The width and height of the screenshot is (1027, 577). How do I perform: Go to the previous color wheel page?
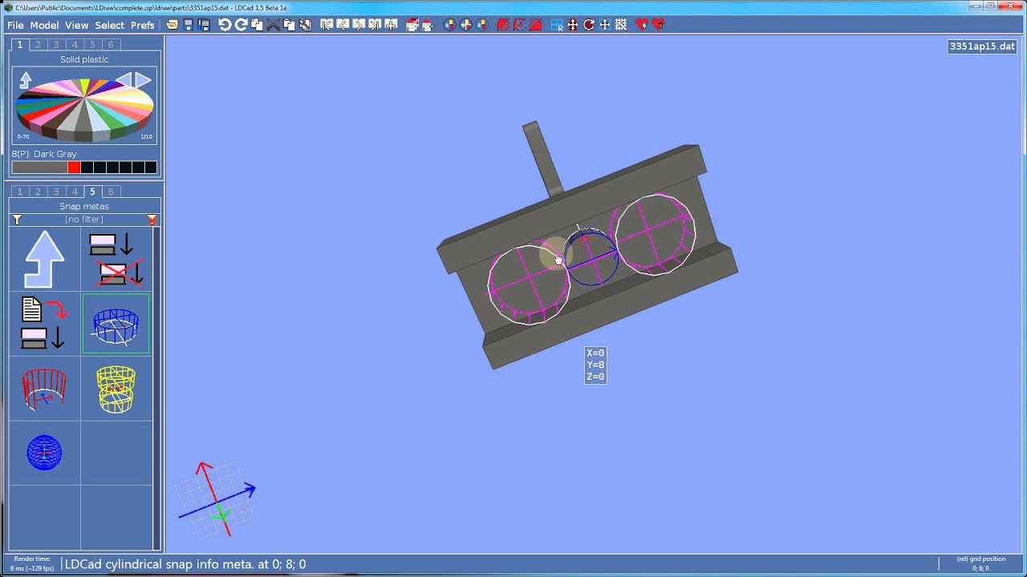tap(124, 79)
